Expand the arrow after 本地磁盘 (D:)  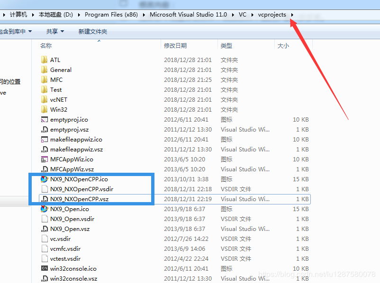tap(79, 15)
